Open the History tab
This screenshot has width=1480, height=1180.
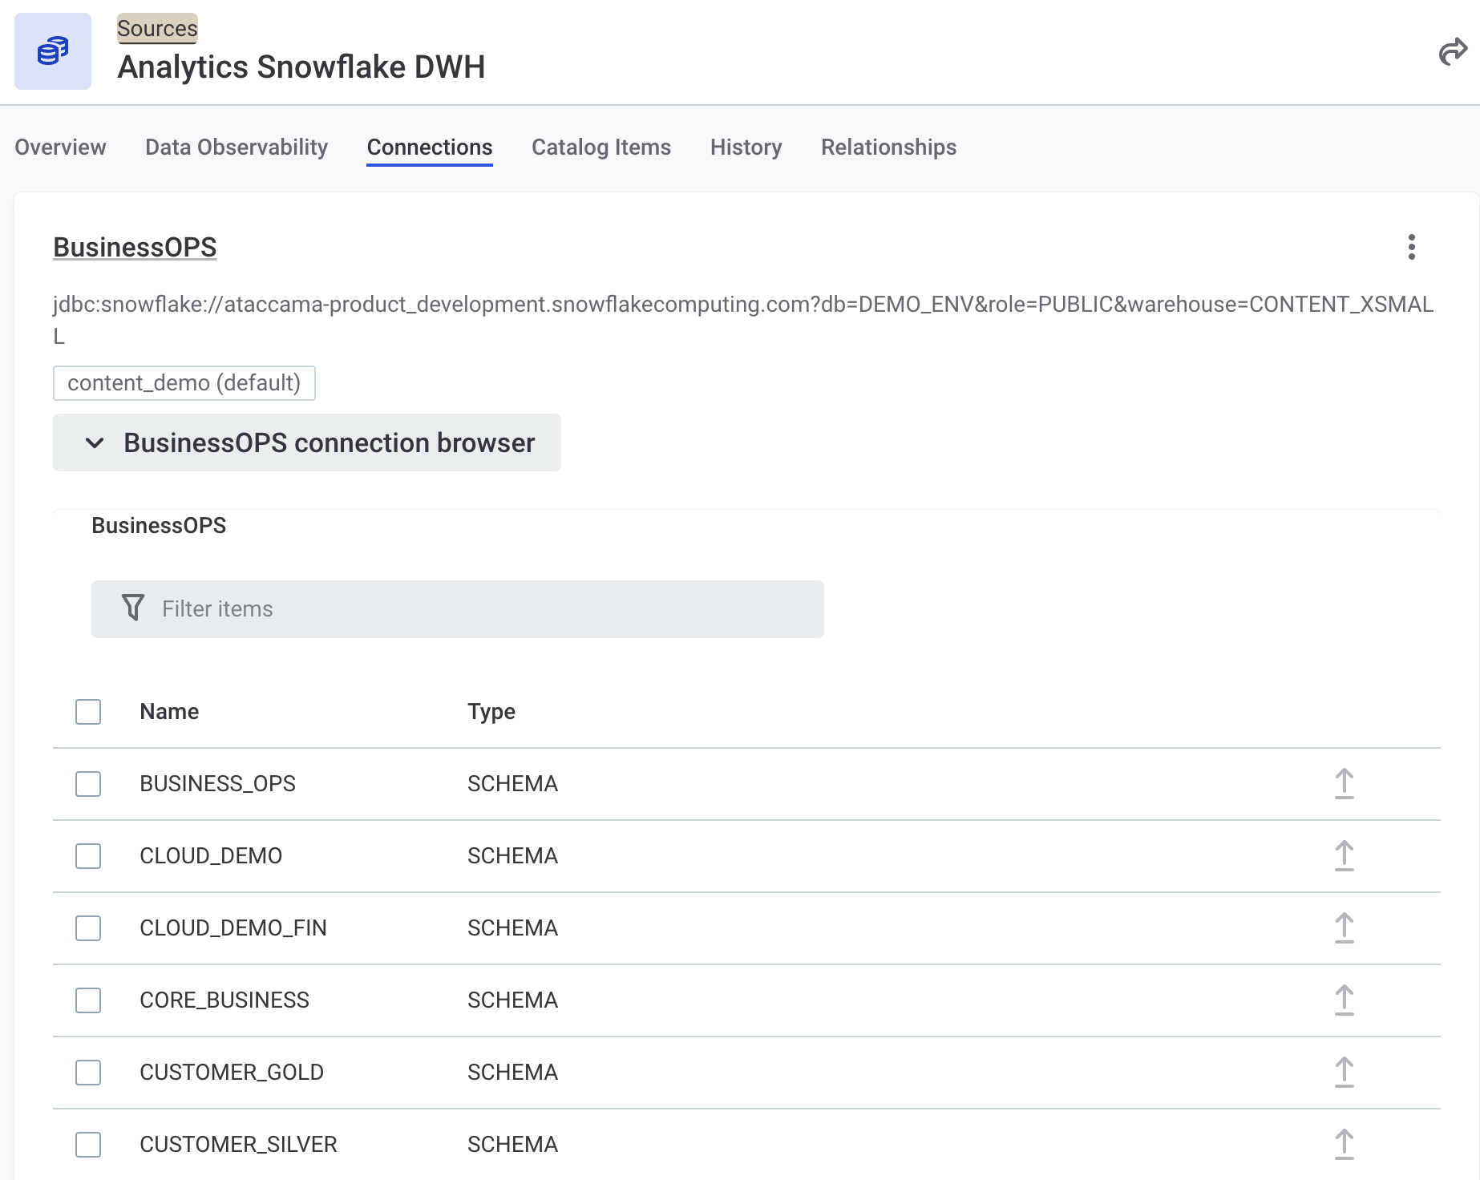coord(746,147)
